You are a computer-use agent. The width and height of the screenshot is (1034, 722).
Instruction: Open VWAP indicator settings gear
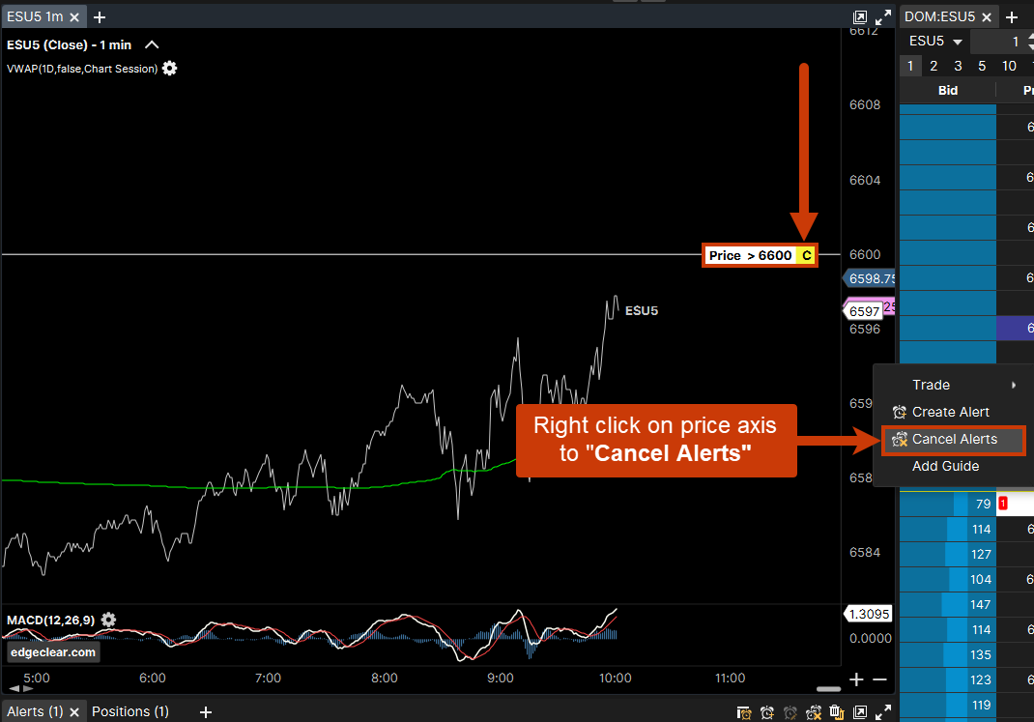pos(170,69)
